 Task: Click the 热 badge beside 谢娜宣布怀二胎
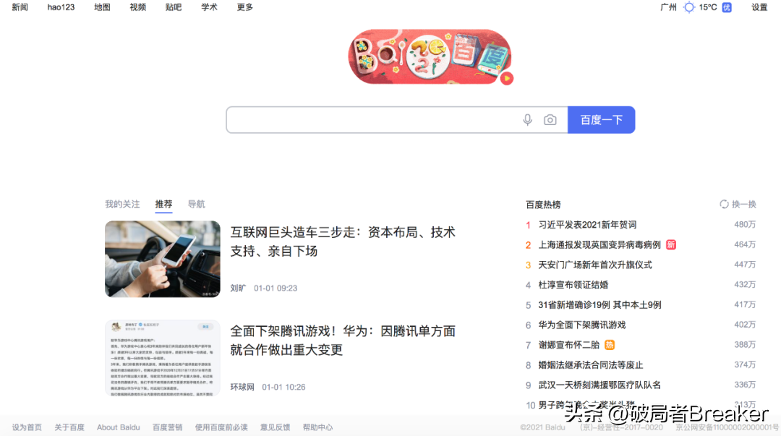[608, 346]
